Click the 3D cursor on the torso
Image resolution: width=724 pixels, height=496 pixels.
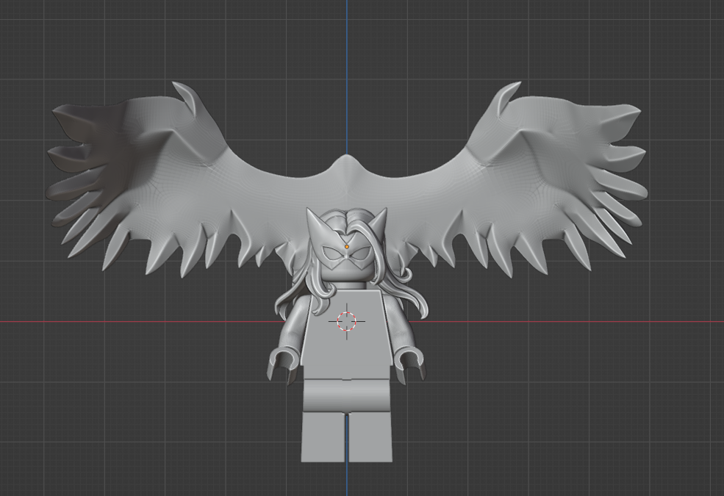(346, 321)
